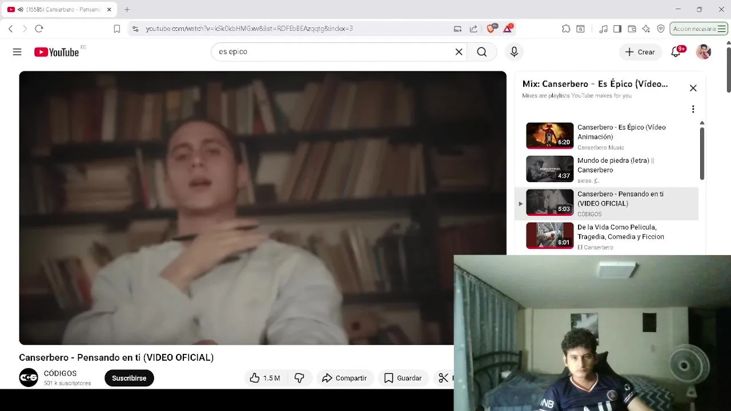
Task: Close the Canserbero browser tab
Action: click(109, 10)
